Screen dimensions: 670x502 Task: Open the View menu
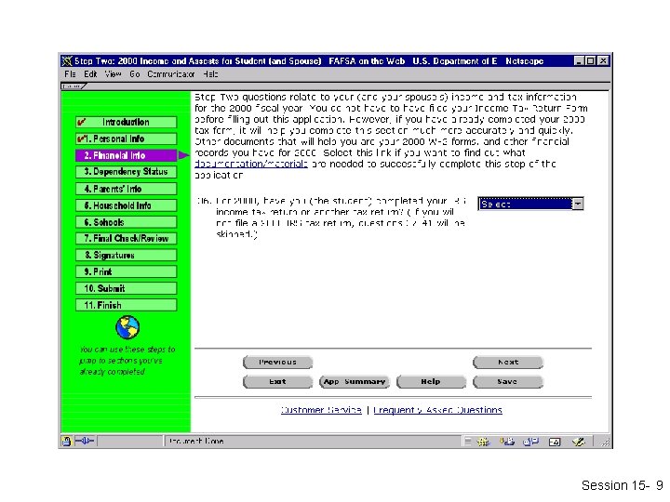(x=114, y=74)
